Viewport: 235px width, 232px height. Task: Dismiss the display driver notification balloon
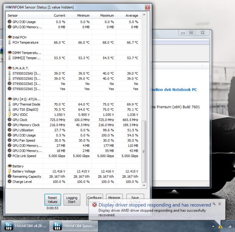click(220, 204)
